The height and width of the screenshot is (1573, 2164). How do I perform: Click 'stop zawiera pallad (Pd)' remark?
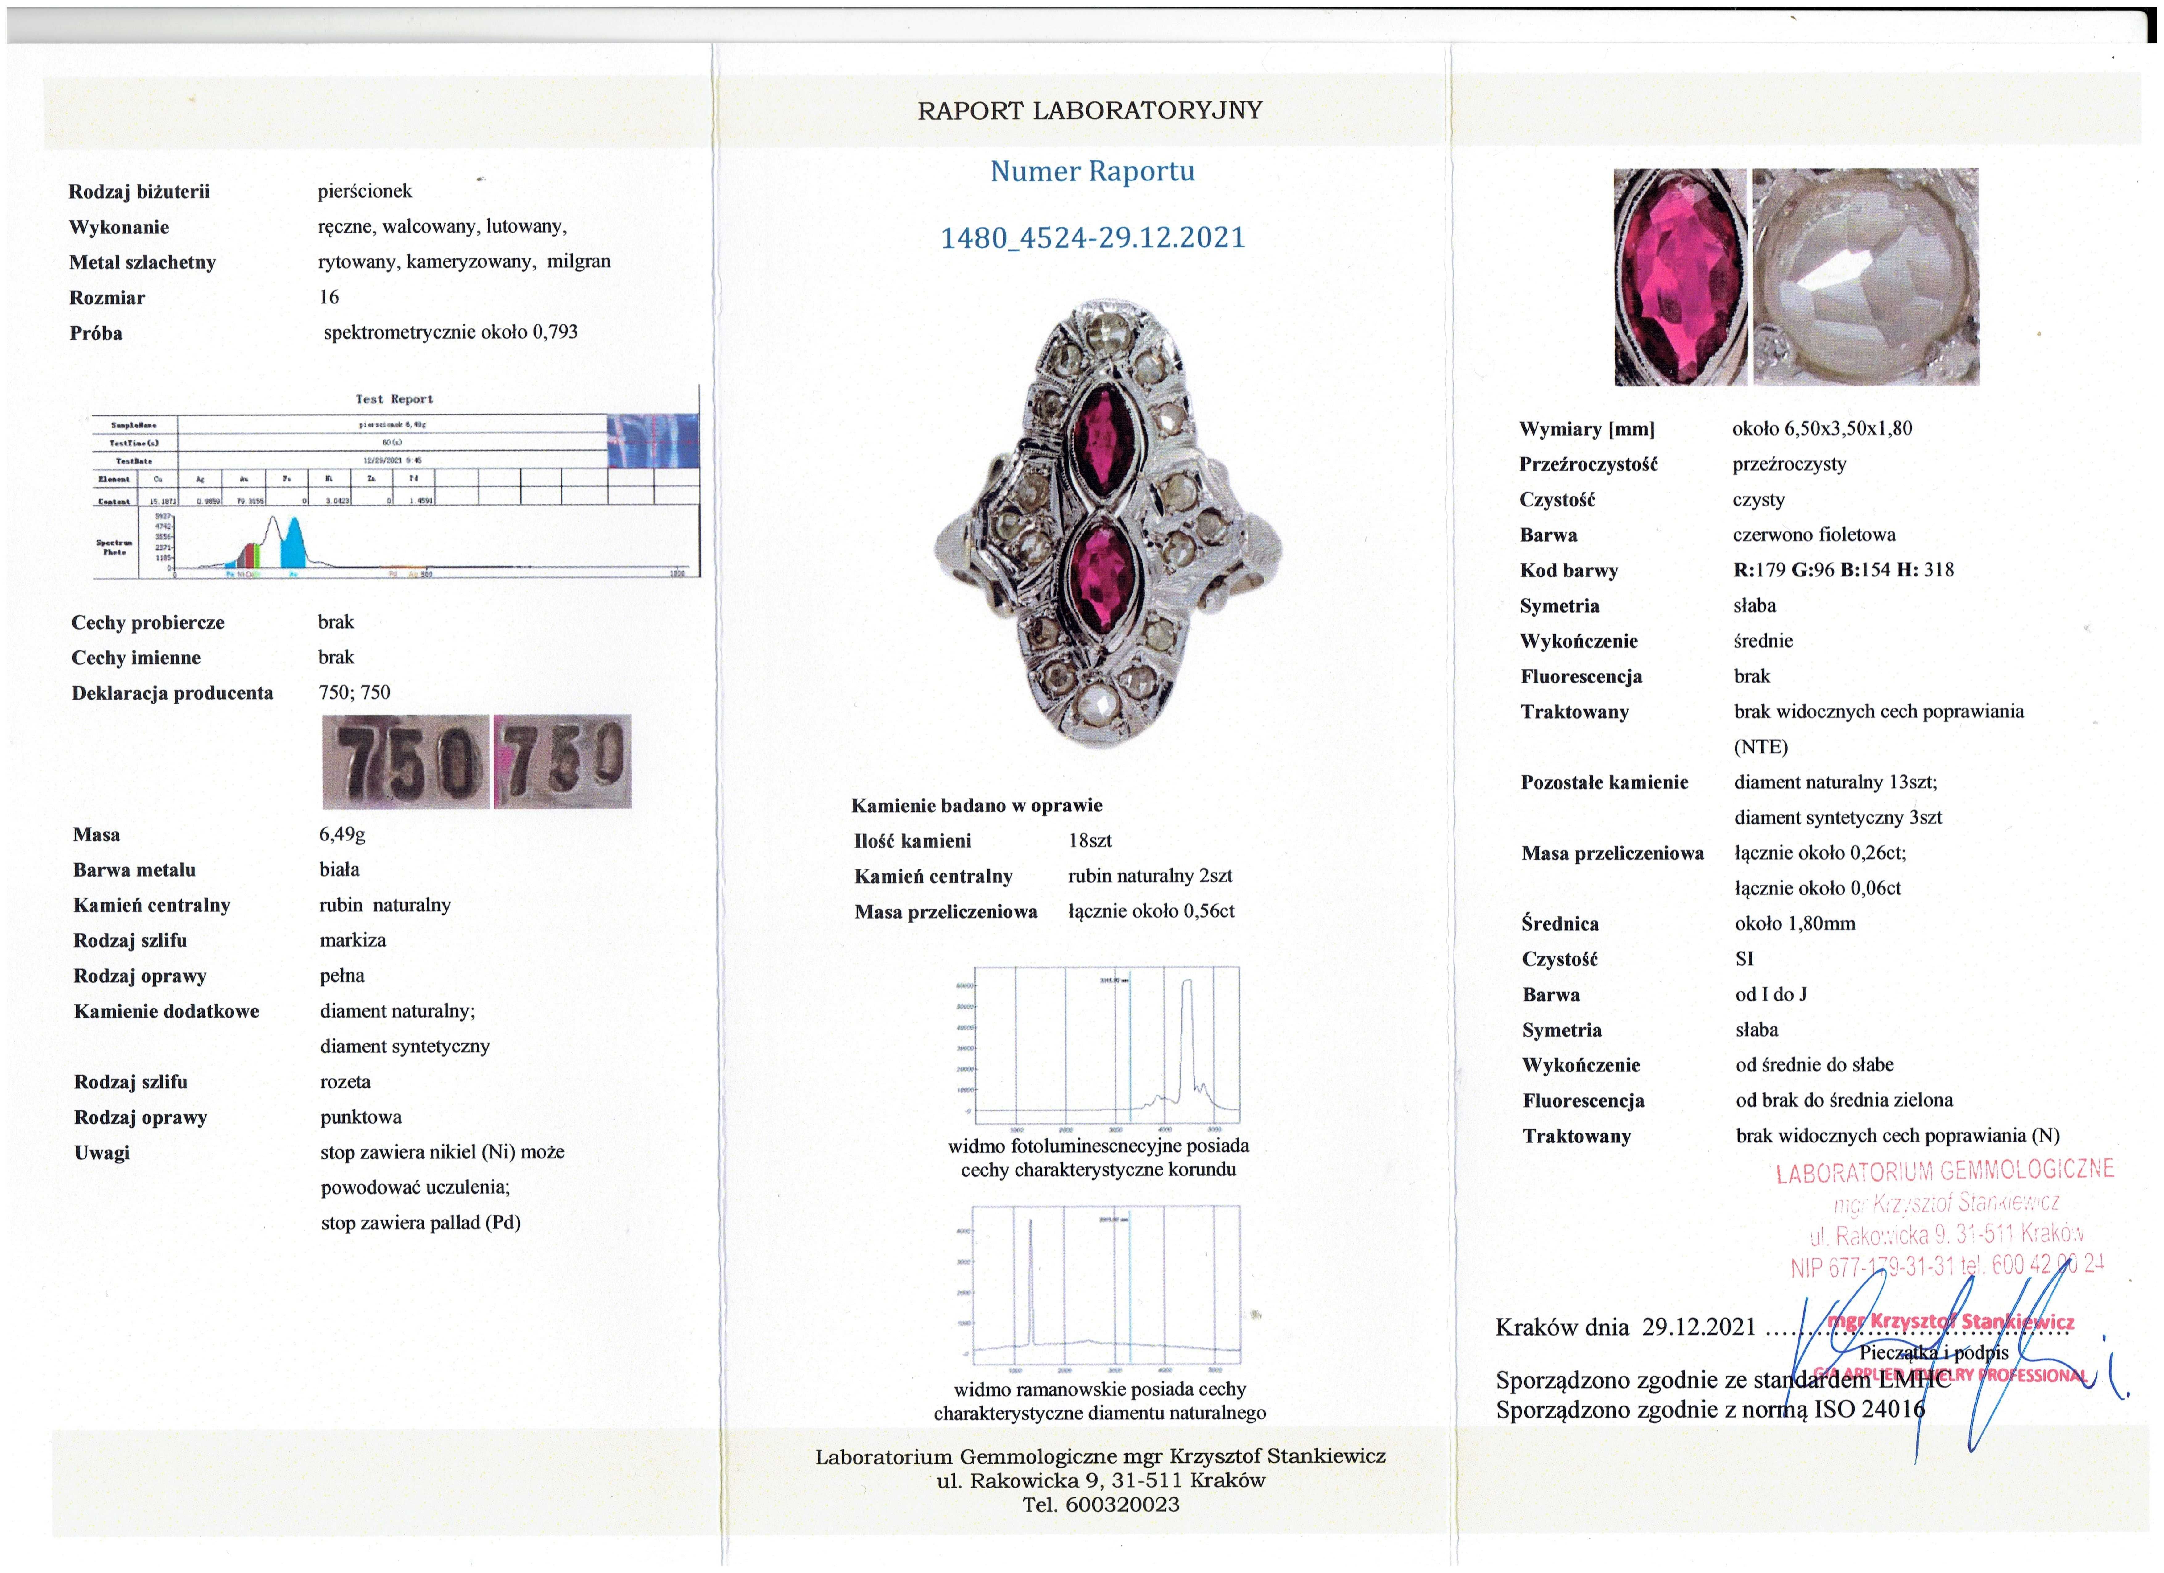tap(421, 1223)
